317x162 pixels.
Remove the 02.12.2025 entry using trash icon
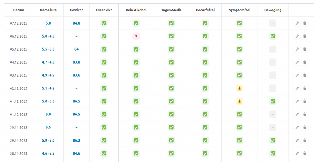pos(305,88)
